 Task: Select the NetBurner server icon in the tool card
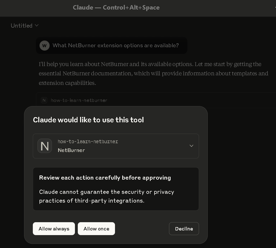[x=45, y=146]
